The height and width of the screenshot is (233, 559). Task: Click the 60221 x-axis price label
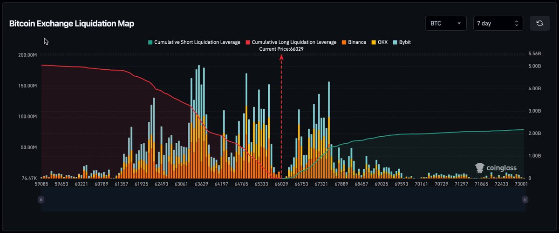coord(82,185)
